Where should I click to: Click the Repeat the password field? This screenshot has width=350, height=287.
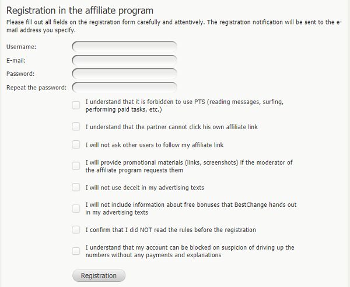click(x=125, y=88)
